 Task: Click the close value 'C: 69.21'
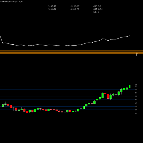click(52, 9)
